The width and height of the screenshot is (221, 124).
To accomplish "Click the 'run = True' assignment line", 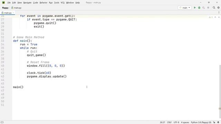I will [29, 44].
